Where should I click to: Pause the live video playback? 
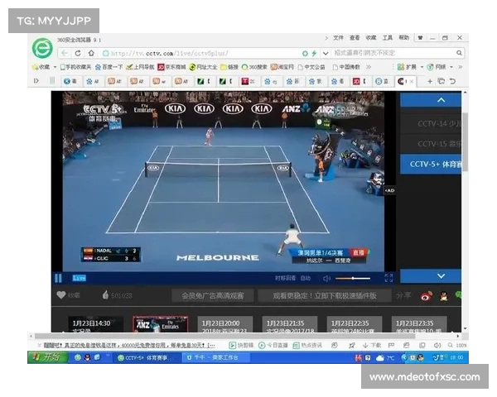click(x=58, y=279)
